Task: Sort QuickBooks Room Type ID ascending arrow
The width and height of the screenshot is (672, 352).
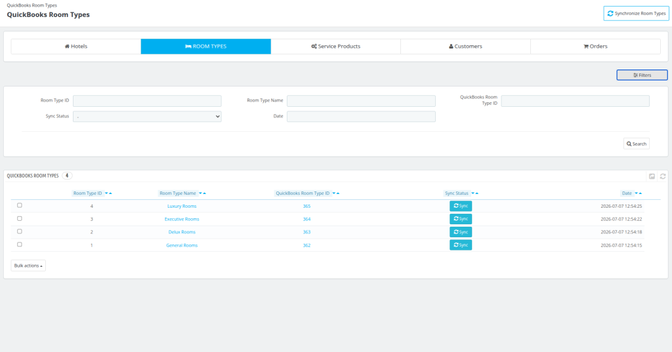Action: (338, 193)
